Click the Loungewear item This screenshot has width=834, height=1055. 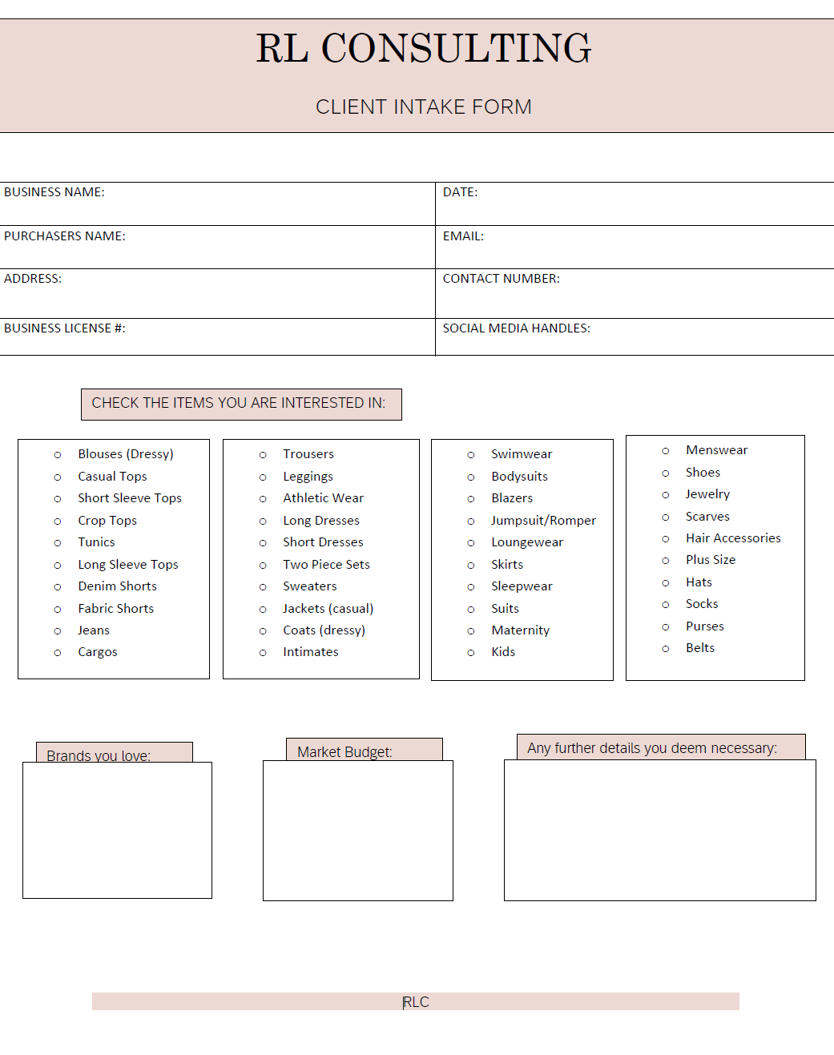click(527, 542)
